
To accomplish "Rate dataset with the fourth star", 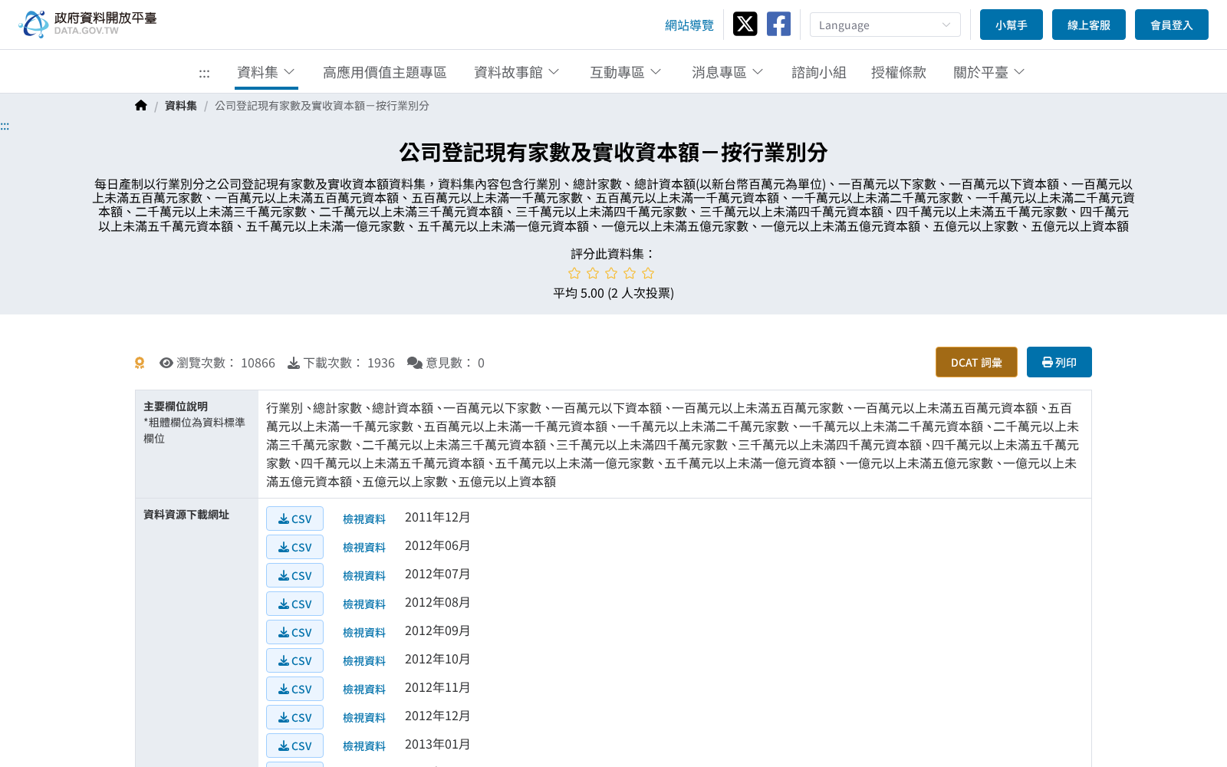I will tap(630, 273).
